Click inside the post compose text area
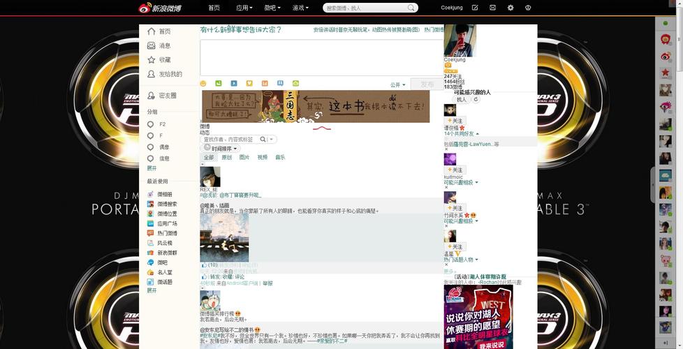 pos(321,57)
